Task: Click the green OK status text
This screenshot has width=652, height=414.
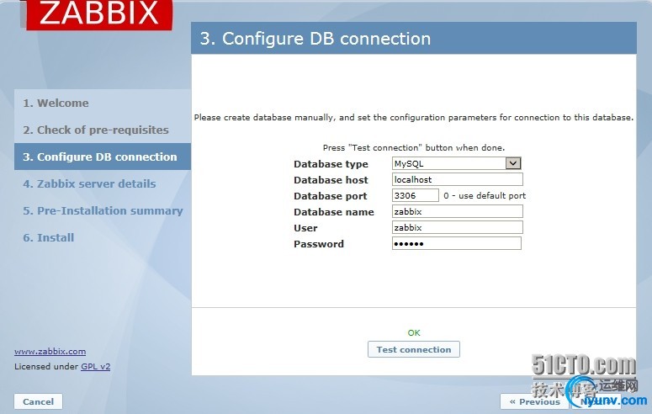Action: click(x=414, y=333)
